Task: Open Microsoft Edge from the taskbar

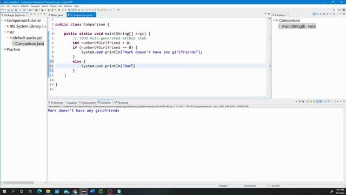Action: tap(39, 191)
